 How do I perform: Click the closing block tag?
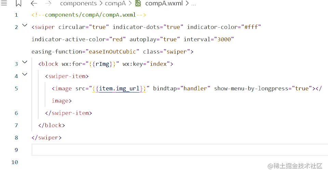52,125
